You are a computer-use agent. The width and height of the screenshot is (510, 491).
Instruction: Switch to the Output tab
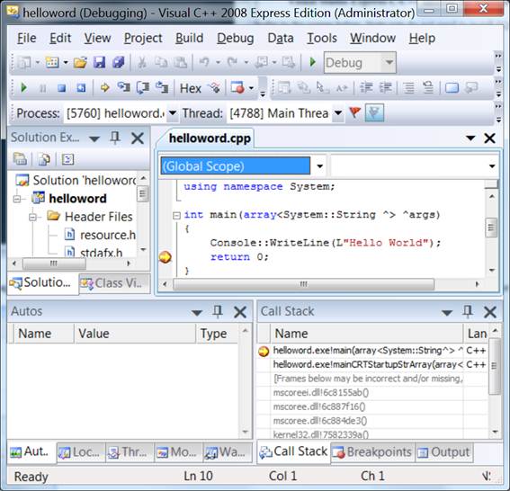(x=443, y=452)
